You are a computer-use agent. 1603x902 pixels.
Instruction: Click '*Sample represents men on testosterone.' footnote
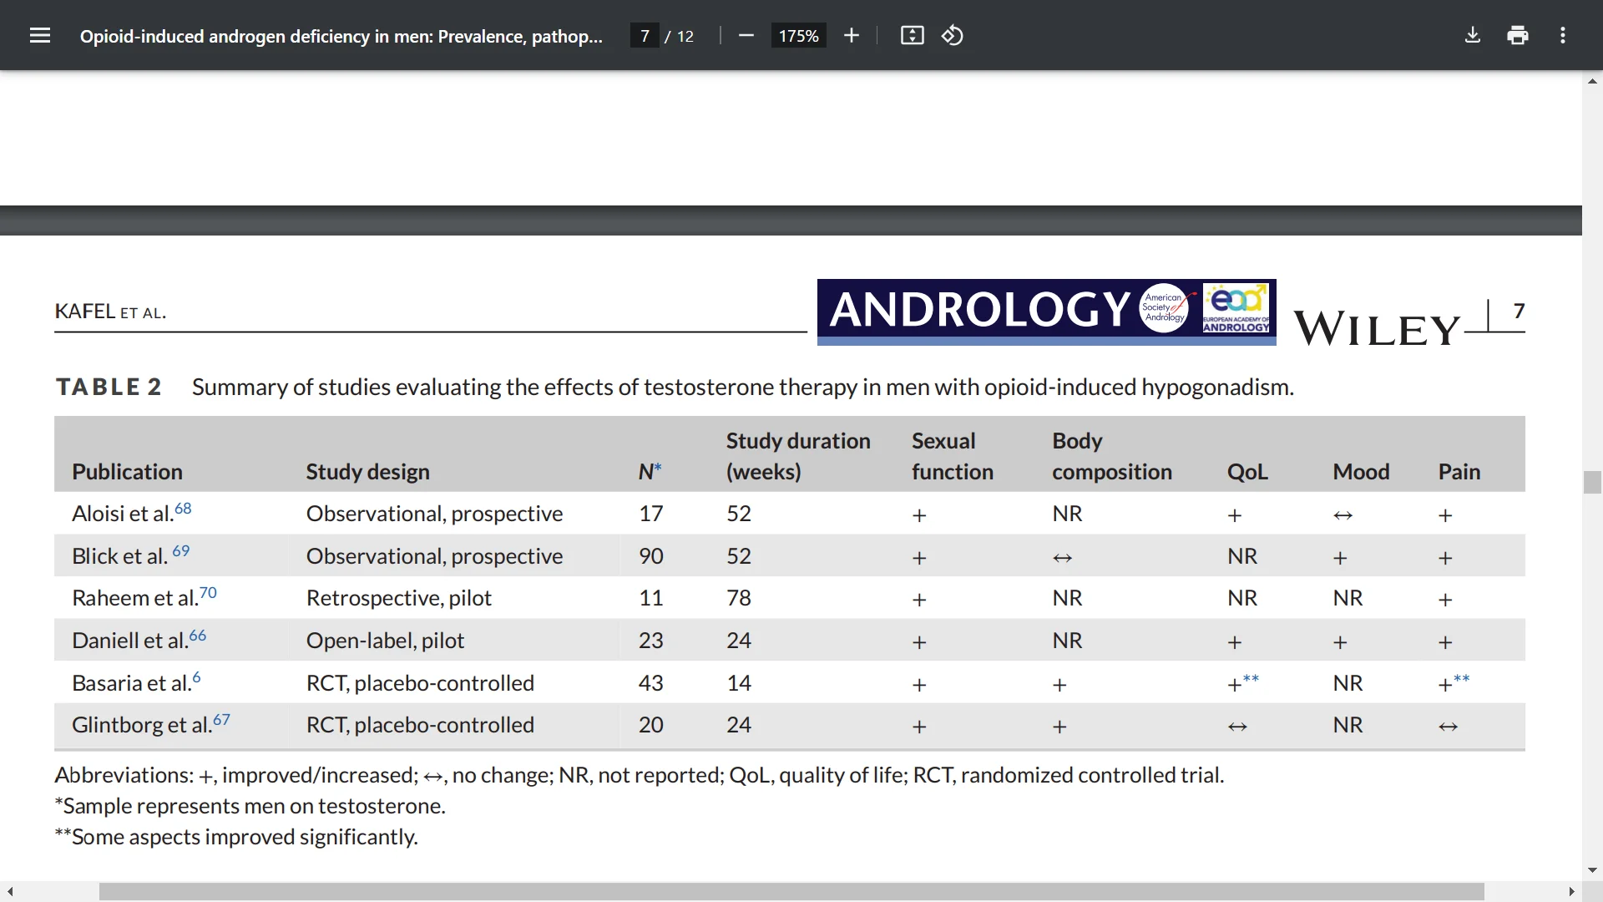point(250,806)
